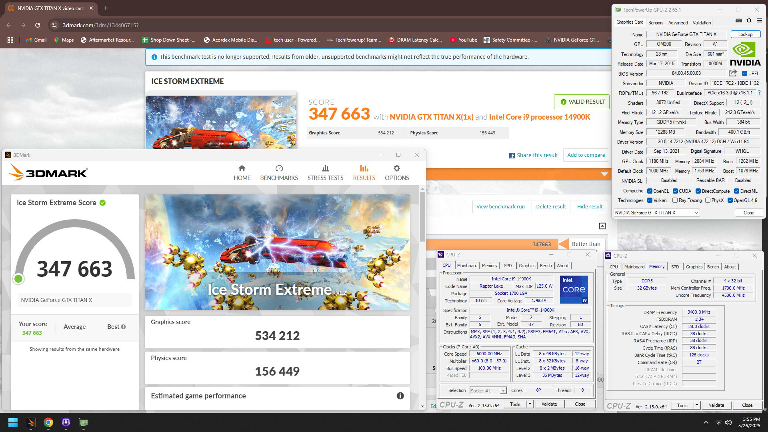Open a new browser tab

point(106,8)
